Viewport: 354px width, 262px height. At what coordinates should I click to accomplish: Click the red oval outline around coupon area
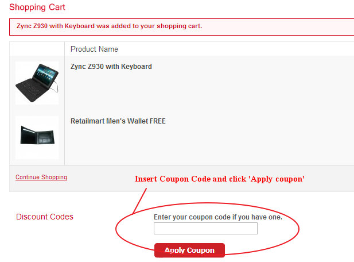click(116, 230)
